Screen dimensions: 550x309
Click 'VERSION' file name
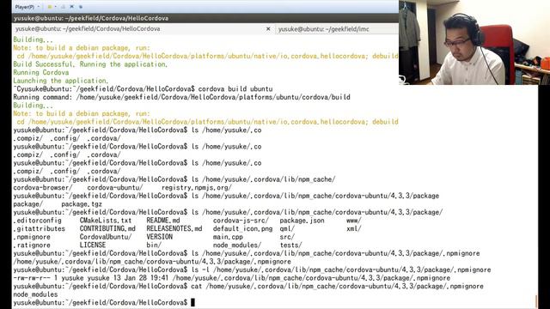[159, 237]
